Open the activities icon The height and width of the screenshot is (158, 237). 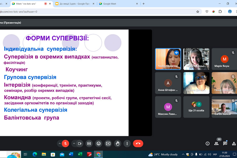[234, 144]
